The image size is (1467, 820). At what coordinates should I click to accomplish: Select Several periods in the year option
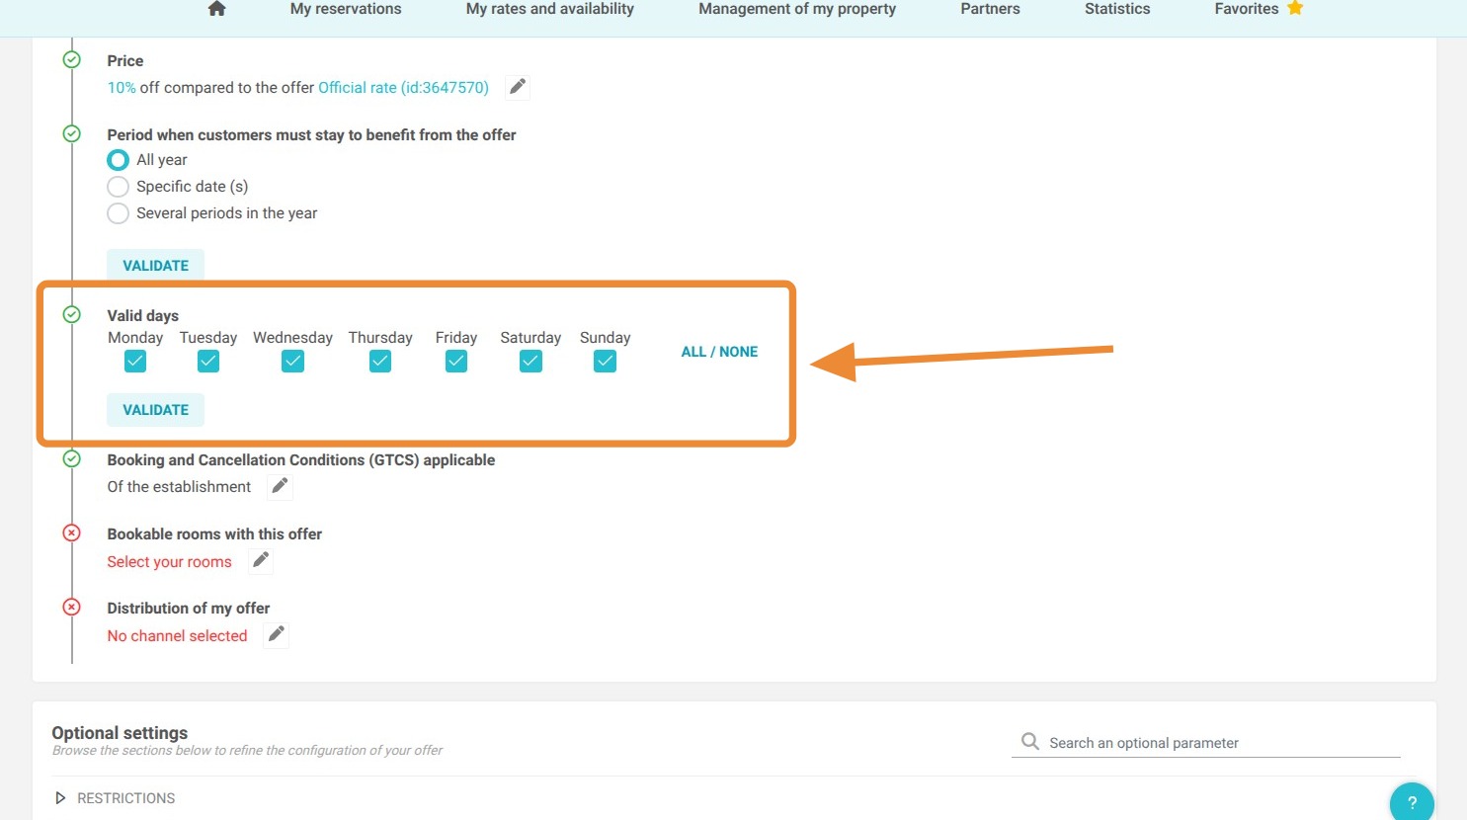[x=118, y=213]
